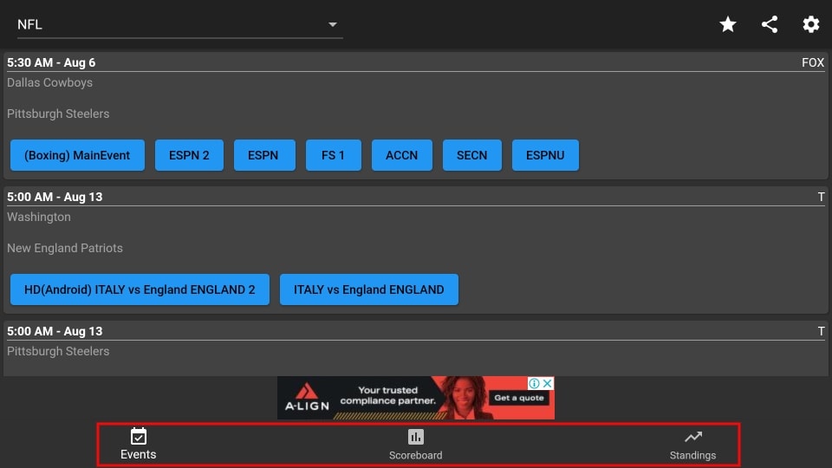The image size is (832, 468).
Task: Switch to the Scoreboard tab
Action: (415, 445)
